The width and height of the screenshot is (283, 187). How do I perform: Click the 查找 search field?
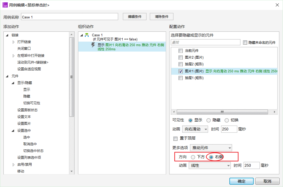[x=206, y=42]
